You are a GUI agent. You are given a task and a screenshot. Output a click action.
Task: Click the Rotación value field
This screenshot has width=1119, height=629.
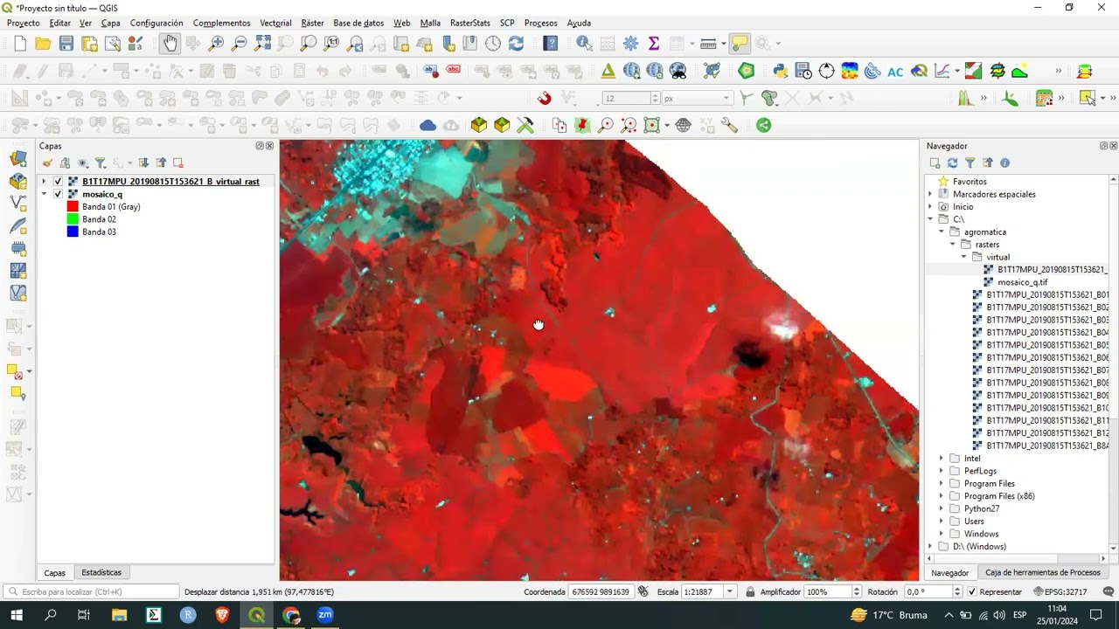click(x=927, y=591)
